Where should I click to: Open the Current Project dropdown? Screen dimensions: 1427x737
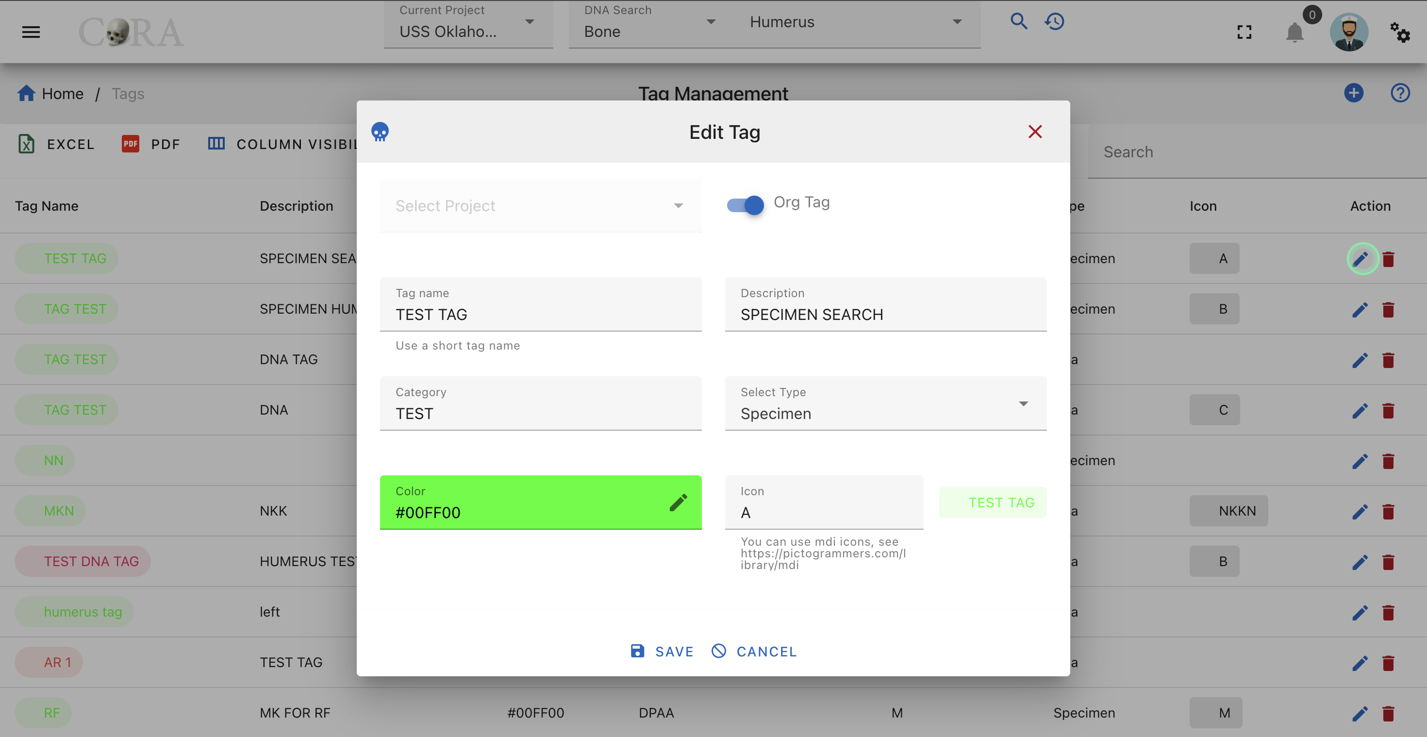(x=468, y=23)
